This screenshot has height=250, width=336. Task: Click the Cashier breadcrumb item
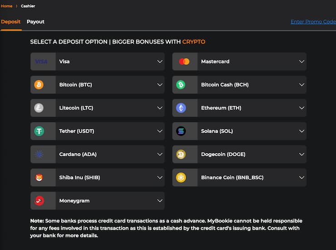point(28,6)
